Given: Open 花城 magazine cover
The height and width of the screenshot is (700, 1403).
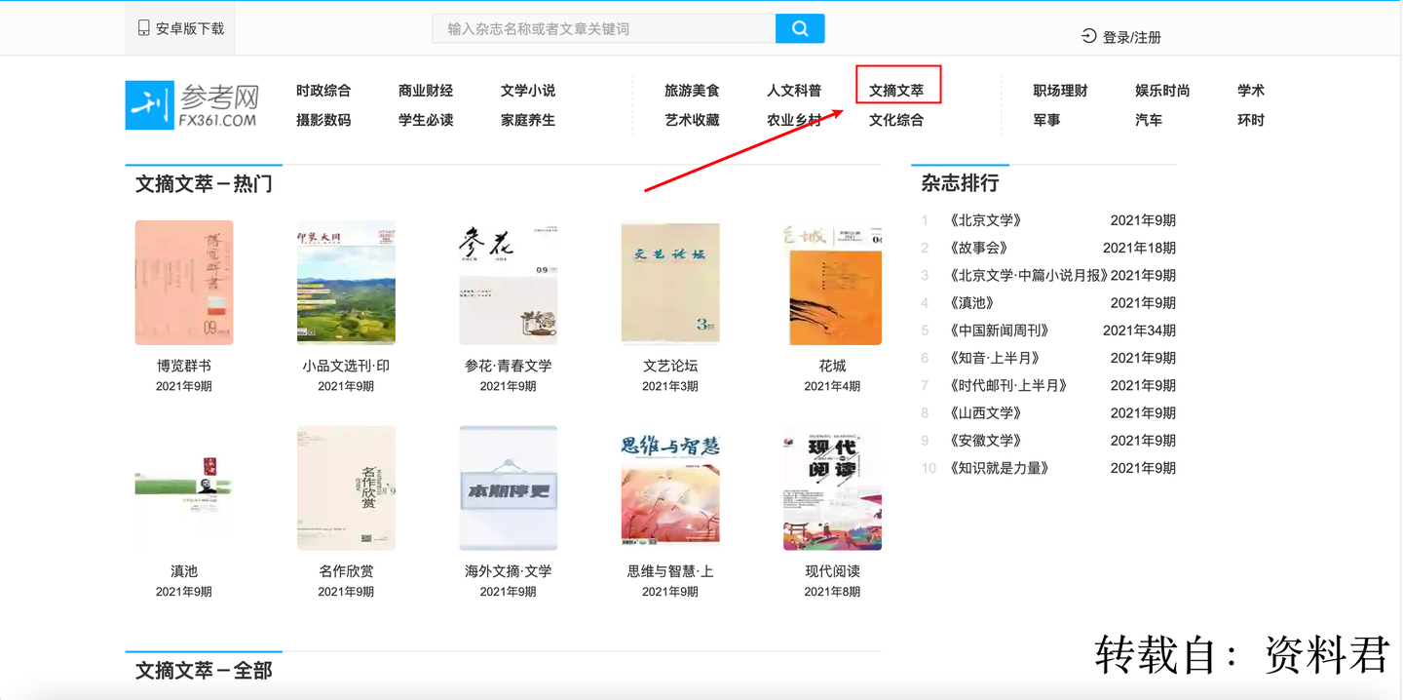Looking at the screenshot, I should point(832,283).
